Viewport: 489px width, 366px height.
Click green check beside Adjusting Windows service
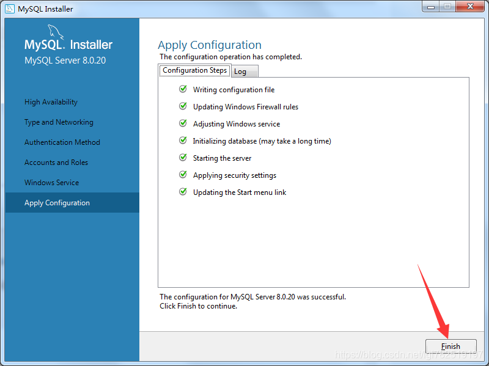[x=183, y=123]
